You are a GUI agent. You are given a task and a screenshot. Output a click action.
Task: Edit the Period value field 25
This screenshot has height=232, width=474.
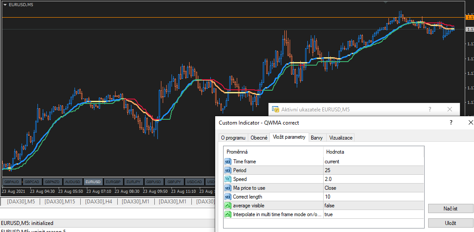click(x=373, y=170)
